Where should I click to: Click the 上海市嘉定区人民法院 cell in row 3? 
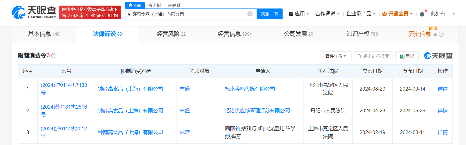pos(328,133)
